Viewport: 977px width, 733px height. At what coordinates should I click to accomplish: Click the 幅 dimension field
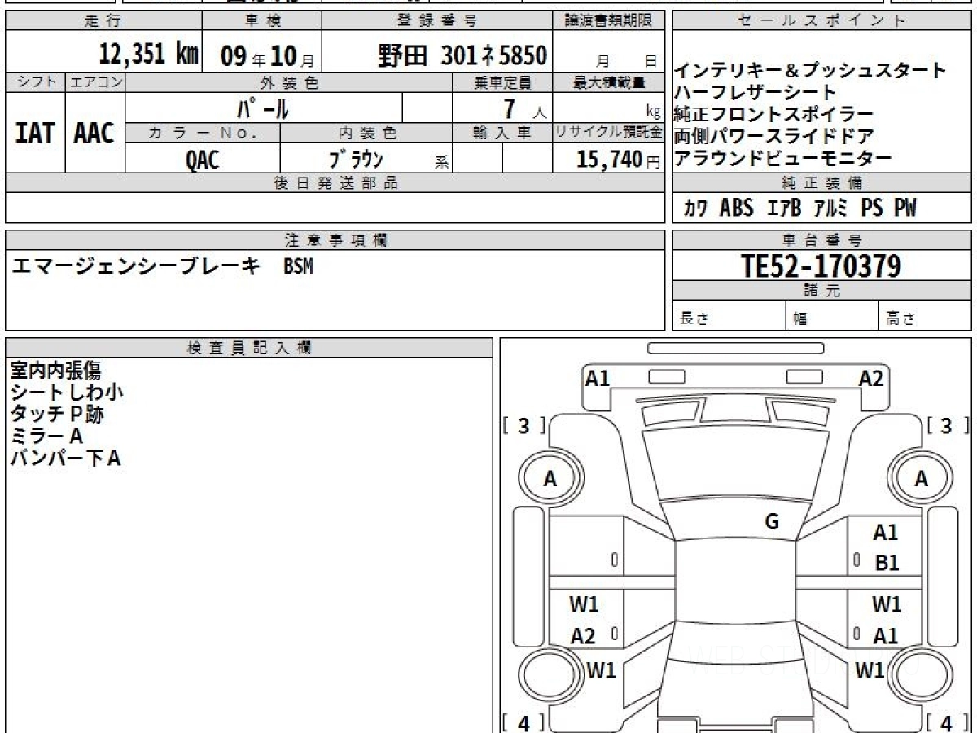(x=834, y=316)
